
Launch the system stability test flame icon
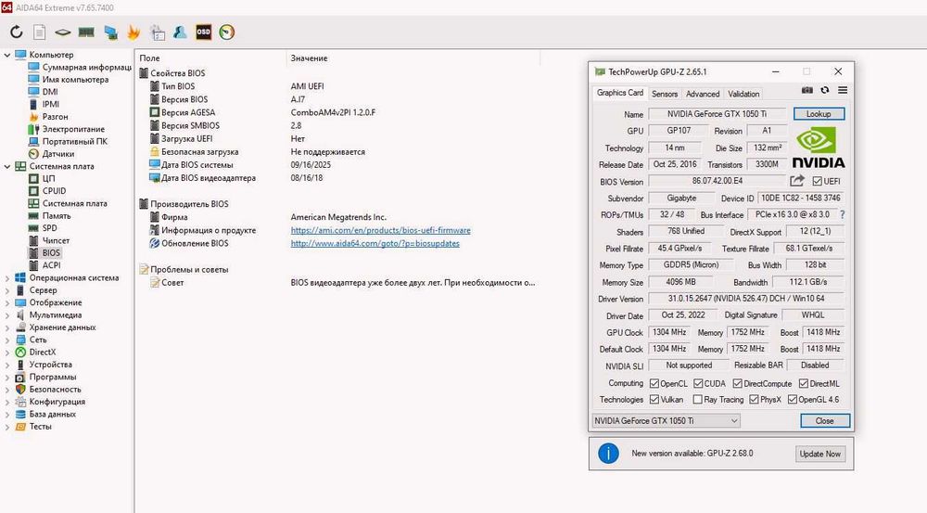click(x=133, y=32)
